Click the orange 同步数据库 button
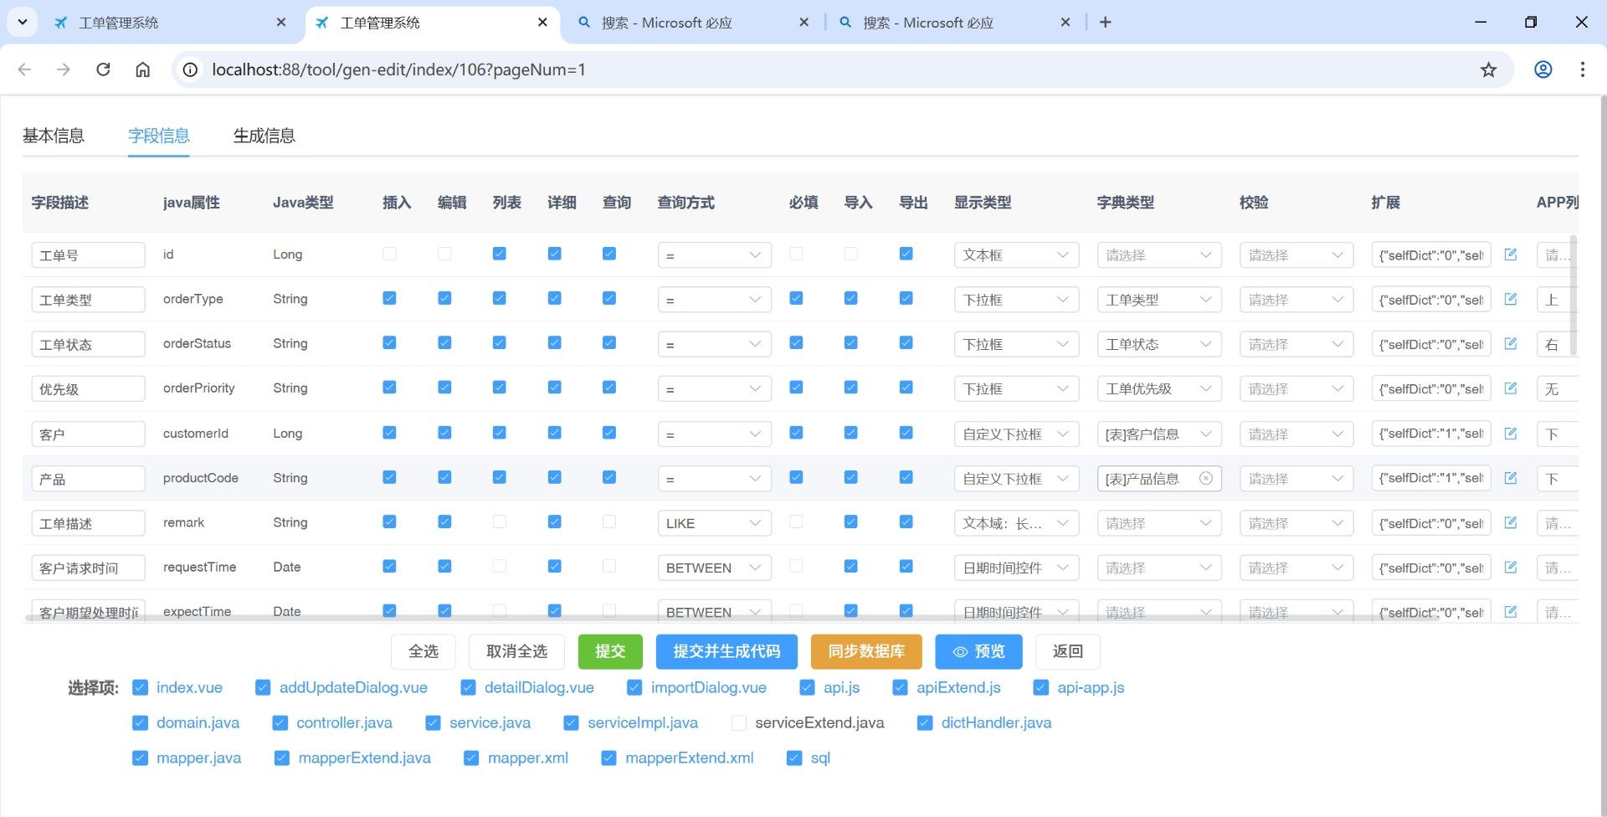 click(865, 651)
